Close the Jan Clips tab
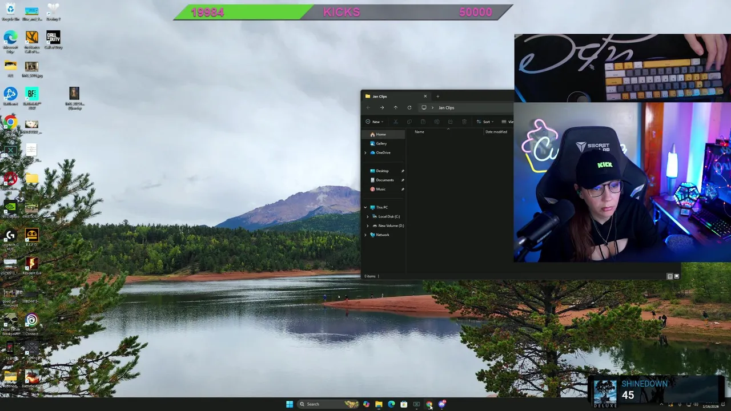731x411 pixels. 425,96
